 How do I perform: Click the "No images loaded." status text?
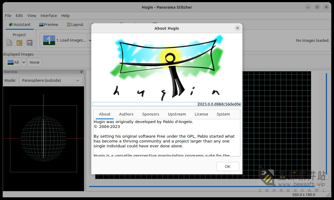(x=313, y=40)
